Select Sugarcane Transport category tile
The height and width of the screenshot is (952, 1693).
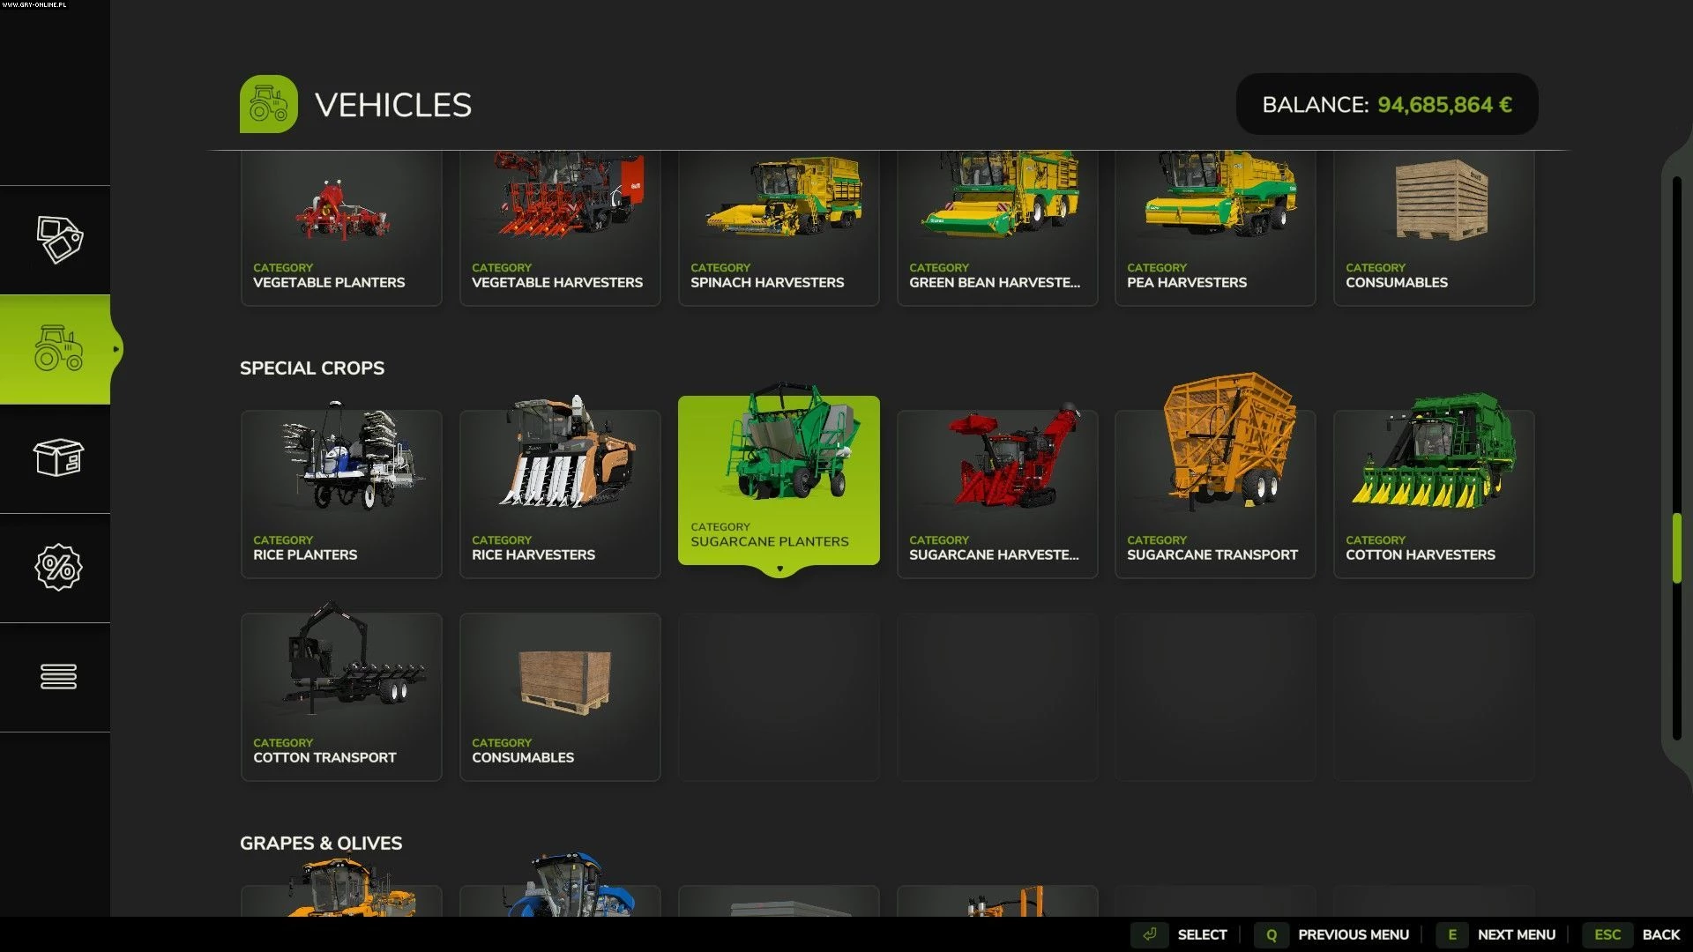click(1215, 494)
